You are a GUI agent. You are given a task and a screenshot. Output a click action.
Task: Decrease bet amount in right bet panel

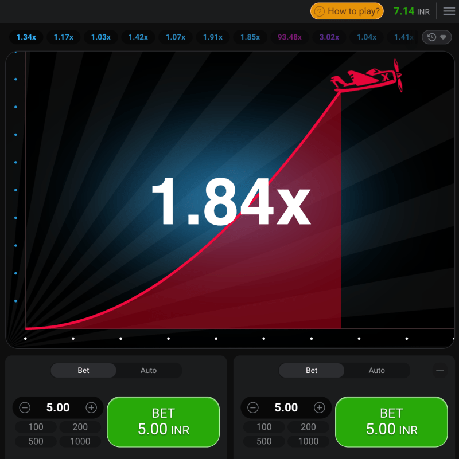pyautogui.click(x=253, y=408)
